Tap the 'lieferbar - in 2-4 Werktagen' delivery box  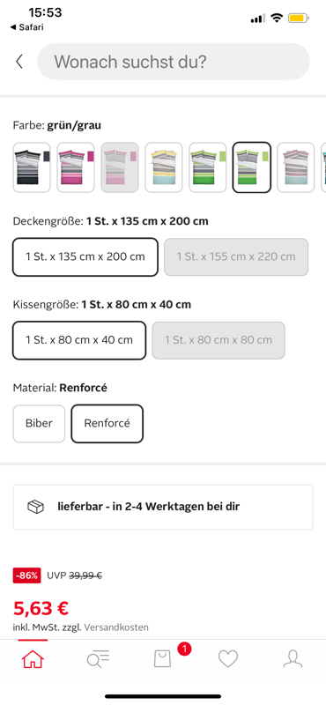(163, 507)
